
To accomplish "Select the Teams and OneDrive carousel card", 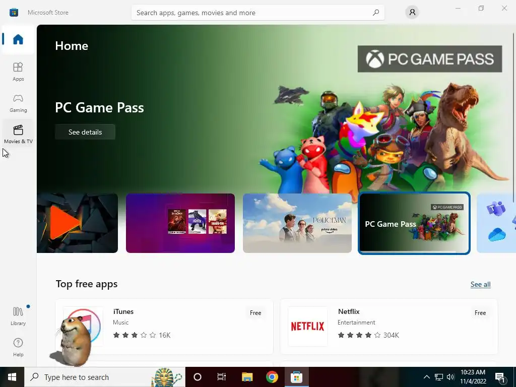I will tap(496, 223).
